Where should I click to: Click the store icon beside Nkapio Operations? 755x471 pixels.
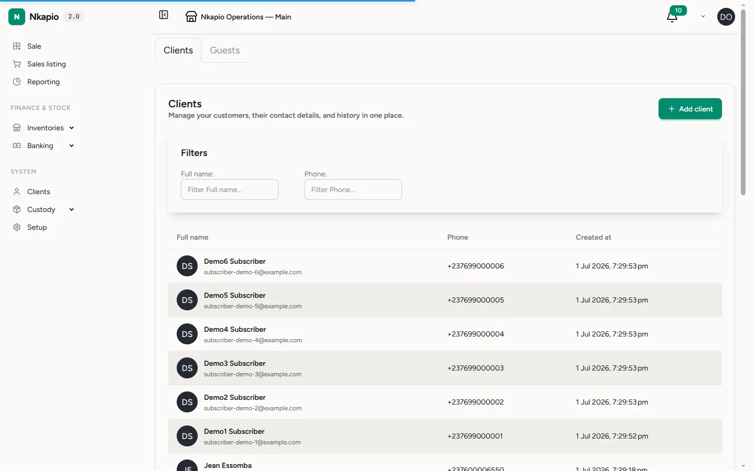(191, 17)
